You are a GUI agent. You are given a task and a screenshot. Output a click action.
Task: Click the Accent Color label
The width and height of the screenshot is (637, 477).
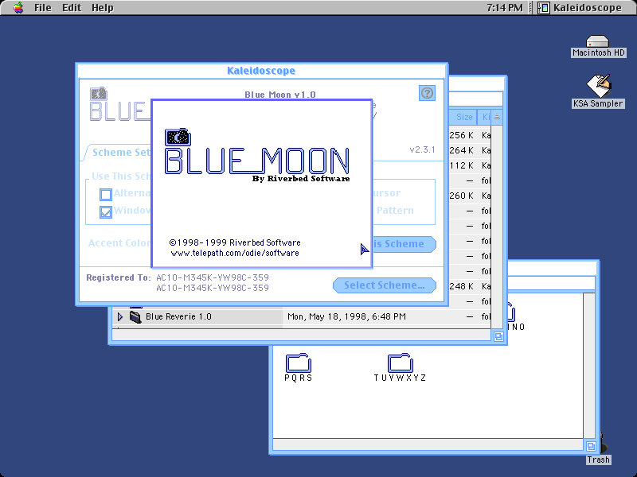pos(119,243)
